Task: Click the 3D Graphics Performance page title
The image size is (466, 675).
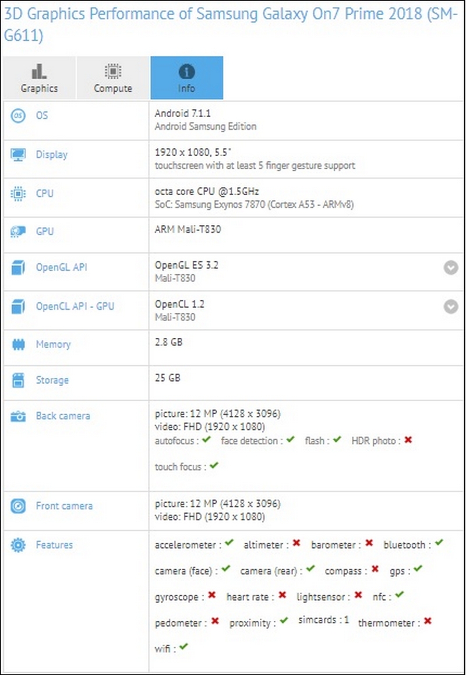Action: (231, 24)
